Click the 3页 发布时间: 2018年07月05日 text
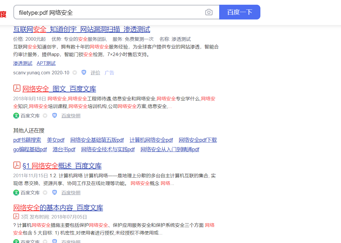Viewport: 341px width, 243px height. [54, 217]
